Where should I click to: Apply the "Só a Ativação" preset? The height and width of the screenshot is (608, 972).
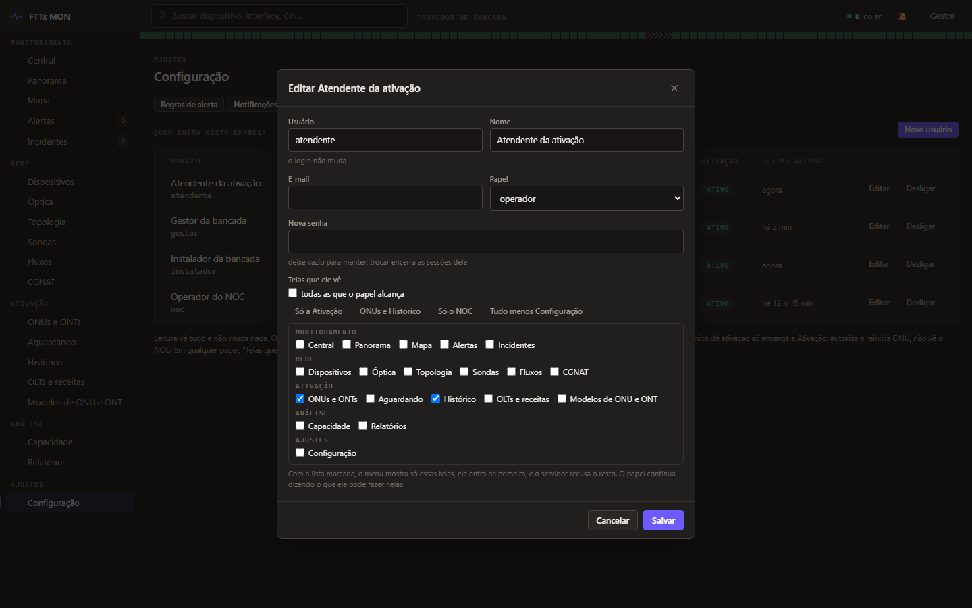point(319,311)
